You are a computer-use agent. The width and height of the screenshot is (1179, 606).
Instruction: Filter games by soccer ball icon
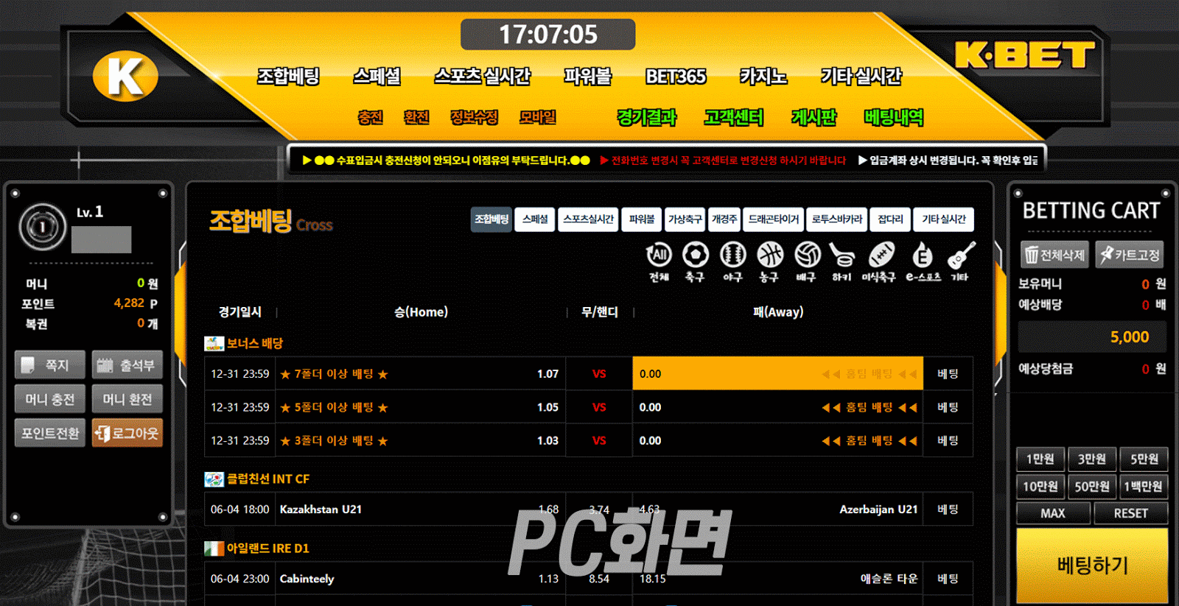696,262
